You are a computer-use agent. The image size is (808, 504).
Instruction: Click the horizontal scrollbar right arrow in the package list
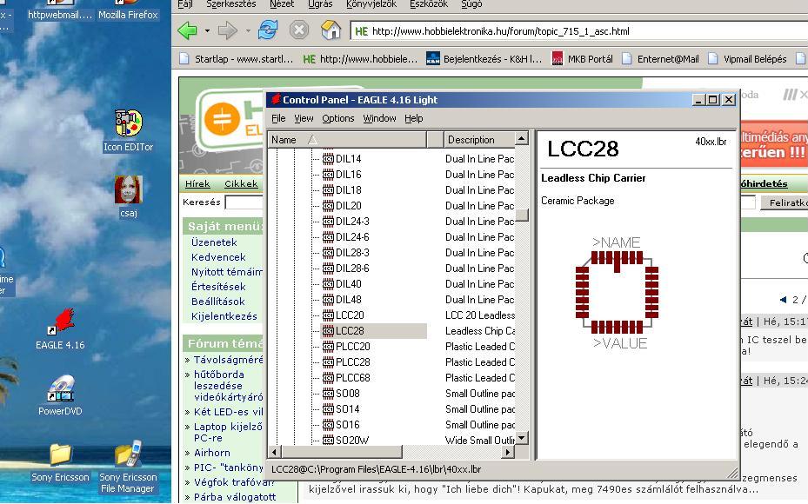pyautogui.click(x=508, y=452)
